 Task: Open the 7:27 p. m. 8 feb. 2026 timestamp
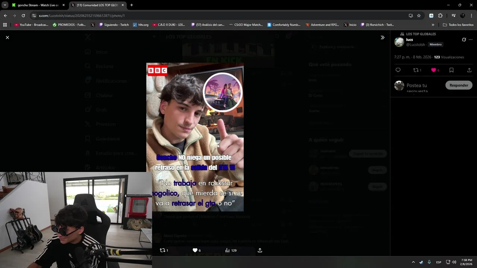(x=413, y=57)
